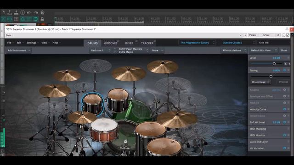The width and height of the screenshot is (294, 165).
Task: Toggle REAPER's locking padlock icon
Action: [x=42, y=19]
